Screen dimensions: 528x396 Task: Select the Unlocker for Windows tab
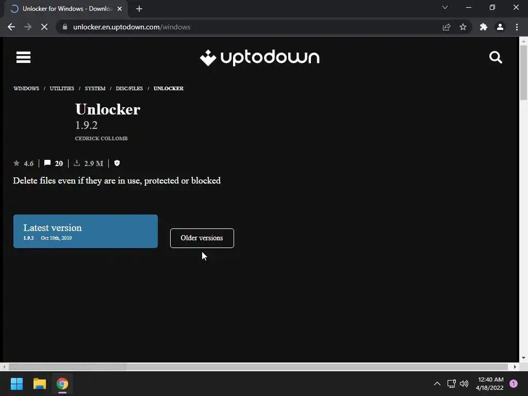[67, 9]
